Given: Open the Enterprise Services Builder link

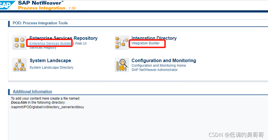Looking at the screenshot, I should tap(50, 44).
